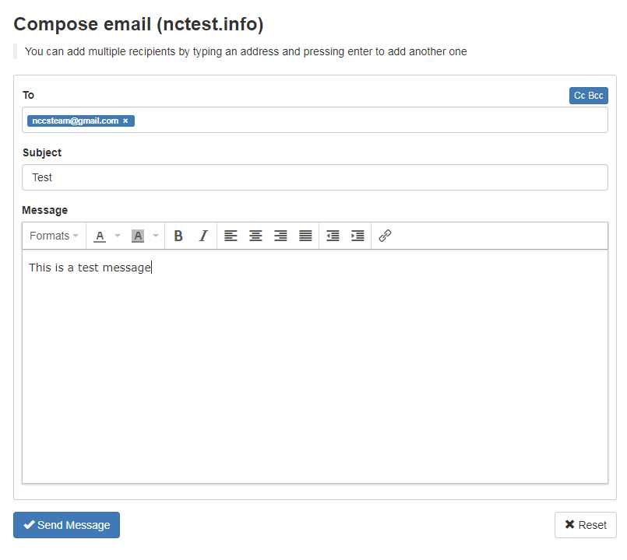The image size is (627, 560).
Task: Toggle bold formatting in the message toolbar
Action: (178, 236)
